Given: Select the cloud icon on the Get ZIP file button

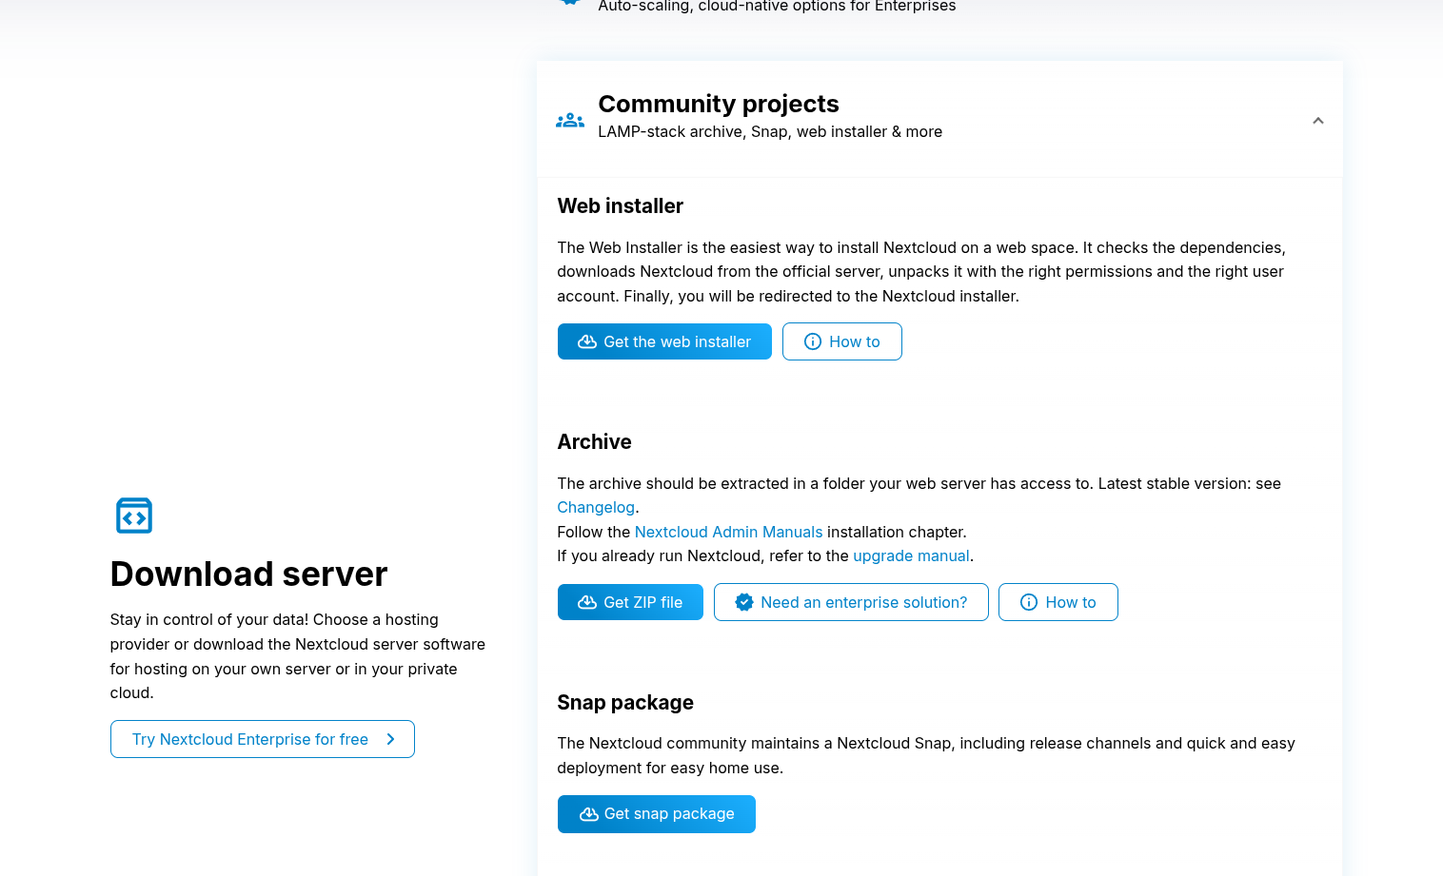Looking at the screenshot, I should [x=586, y=602].
